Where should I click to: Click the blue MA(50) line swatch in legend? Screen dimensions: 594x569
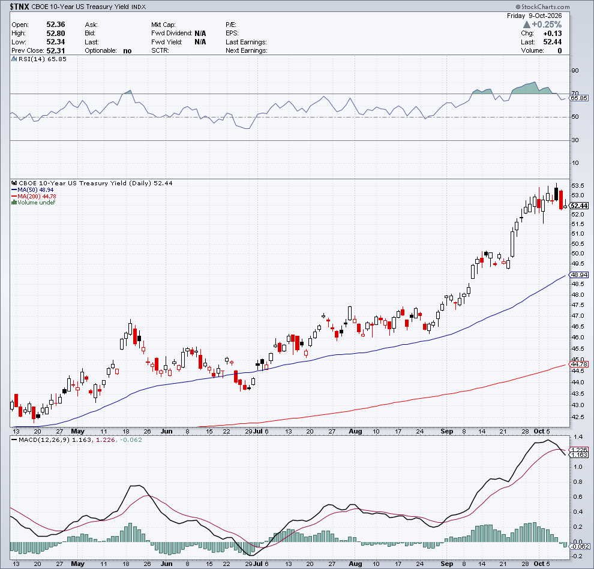click(14, 190)
